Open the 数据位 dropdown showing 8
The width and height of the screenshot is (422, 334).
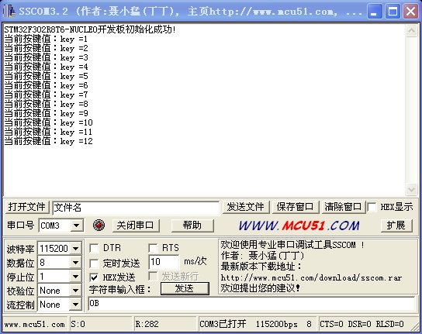point(75,262)
